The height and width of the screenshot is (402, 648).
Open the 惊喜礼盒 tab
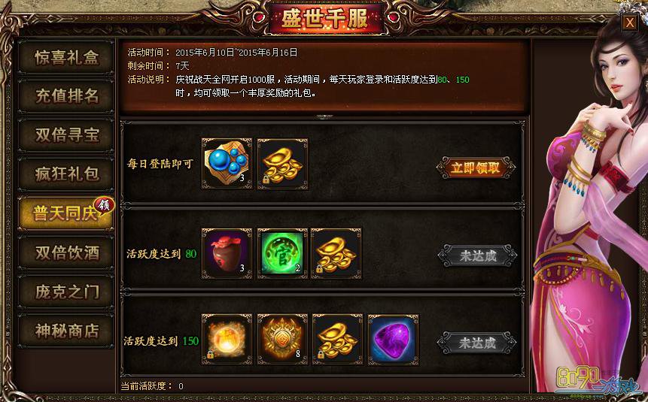[66, 57]
